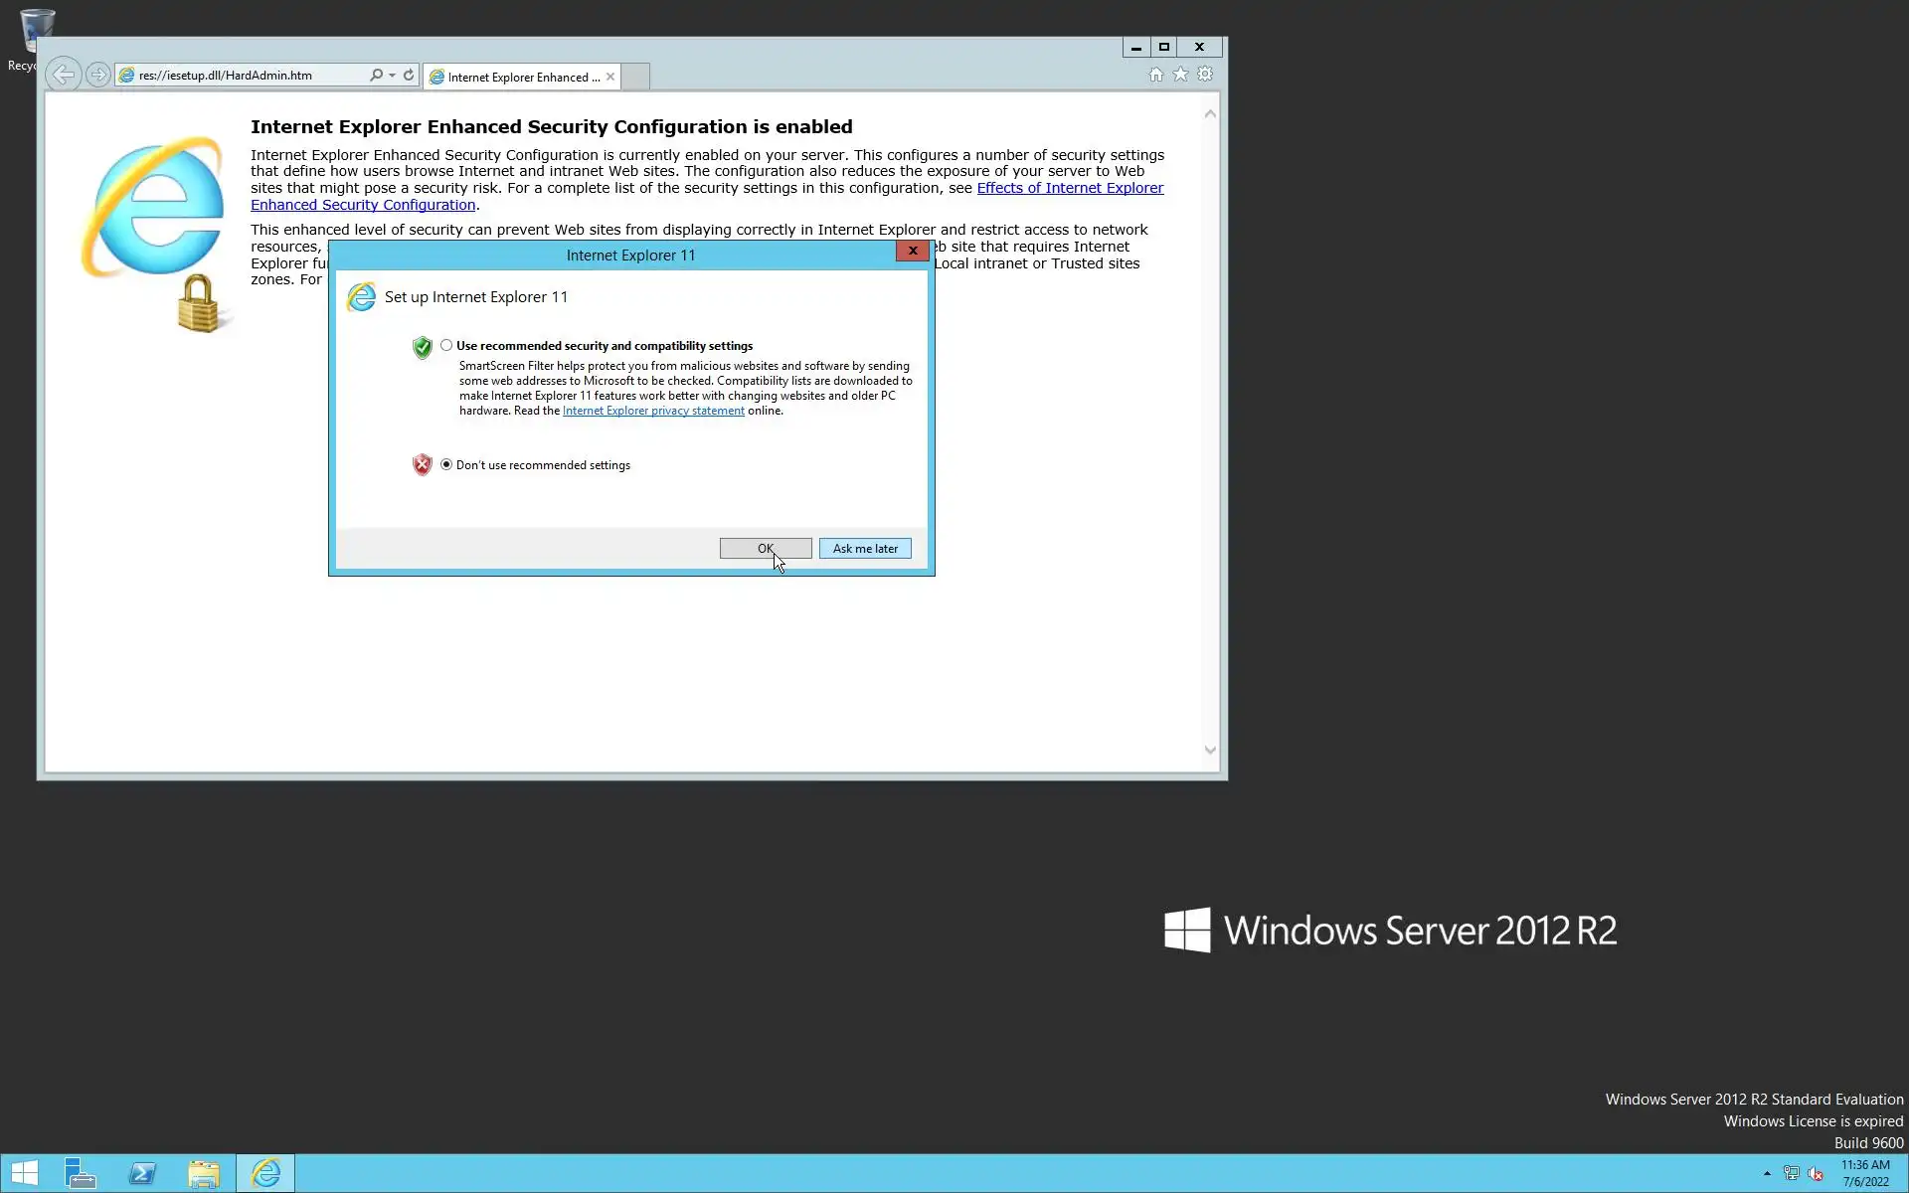Click the Ask me later button
Screen dimensions: 1909x1193
[x=865, y=549]
